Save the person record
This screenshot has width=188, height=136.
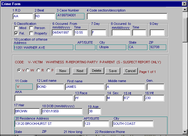click(x=113, y=71)
